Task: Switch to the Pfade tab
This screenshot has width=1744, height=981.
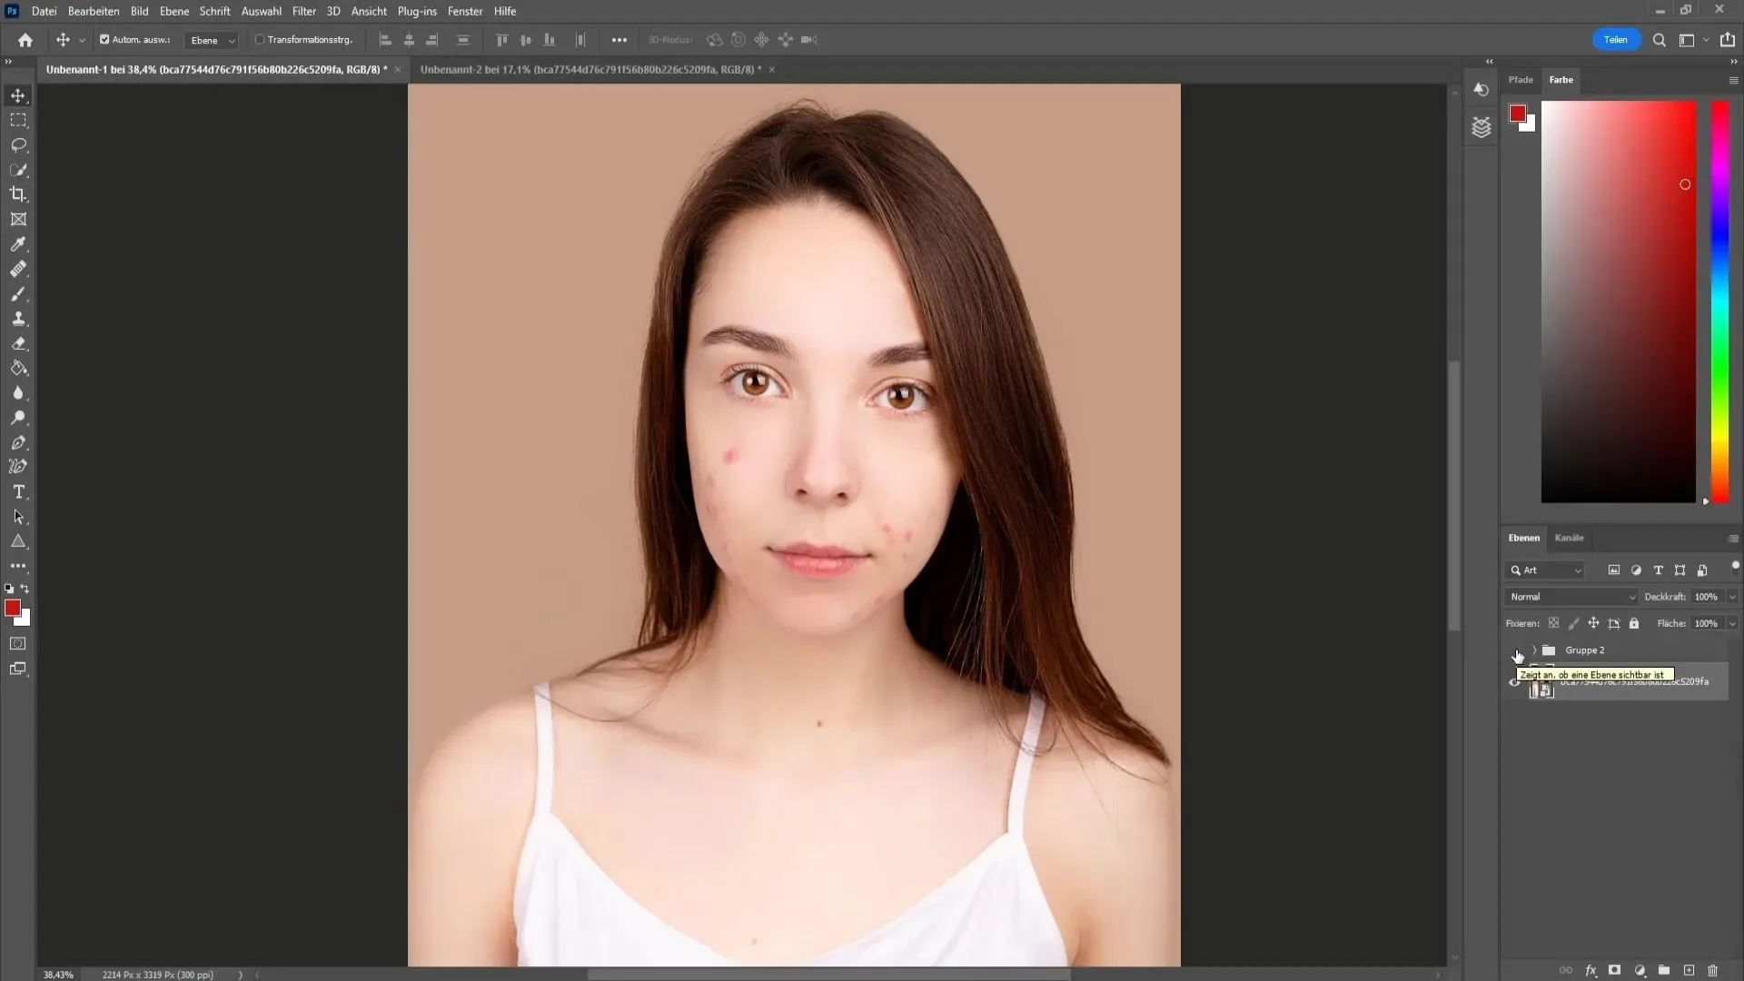Action: coord(1521,80)
